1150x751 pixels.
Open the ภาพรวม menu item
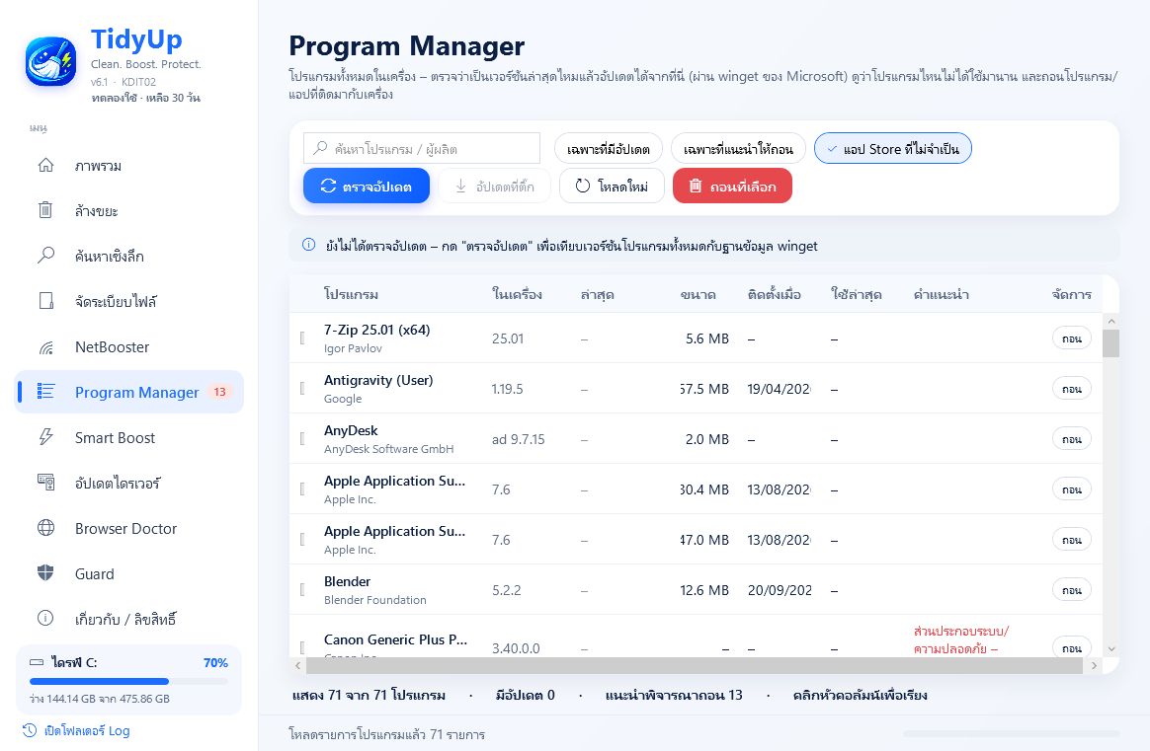tap(129, 166)
